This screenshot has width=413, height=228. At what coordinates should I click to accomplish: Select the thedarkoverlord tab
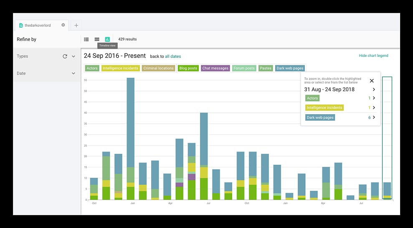(42, 26)
